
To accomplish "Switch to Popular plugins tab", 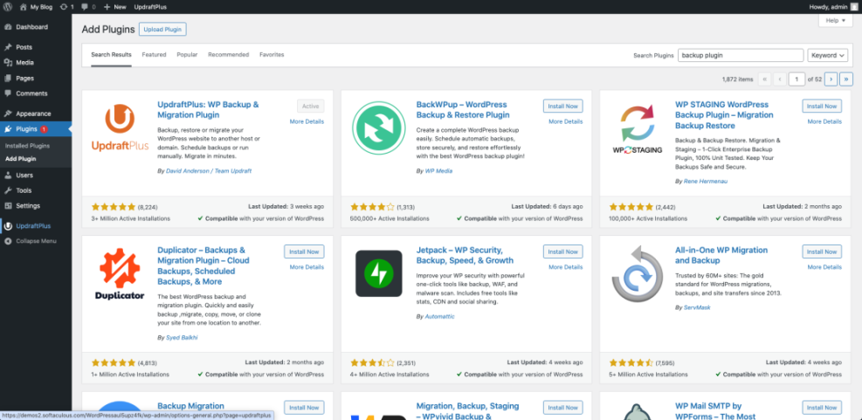I will tap(187, 55).
